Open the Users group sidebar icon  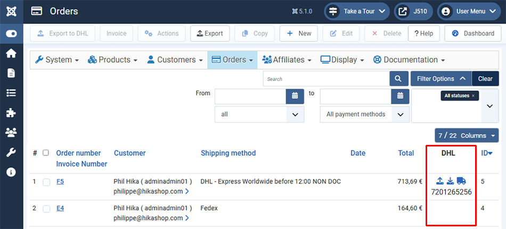point(11,133)
